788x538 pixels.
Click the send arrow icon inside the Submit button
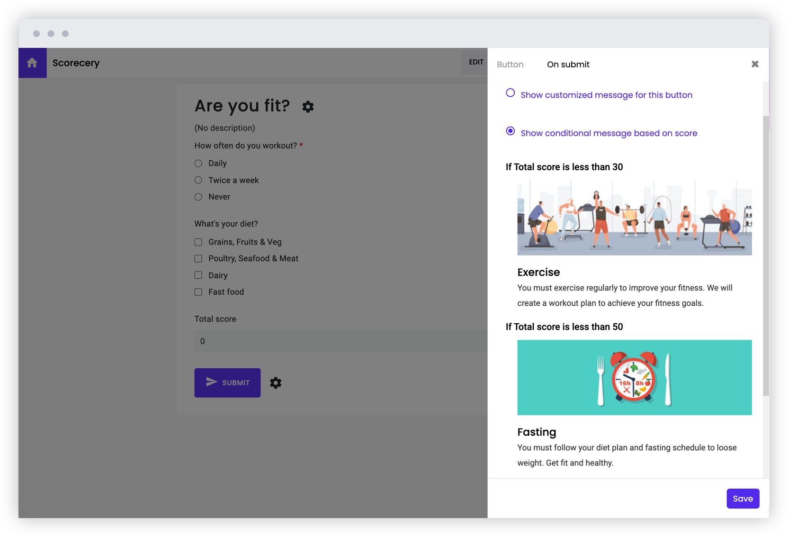pos(211,382)
